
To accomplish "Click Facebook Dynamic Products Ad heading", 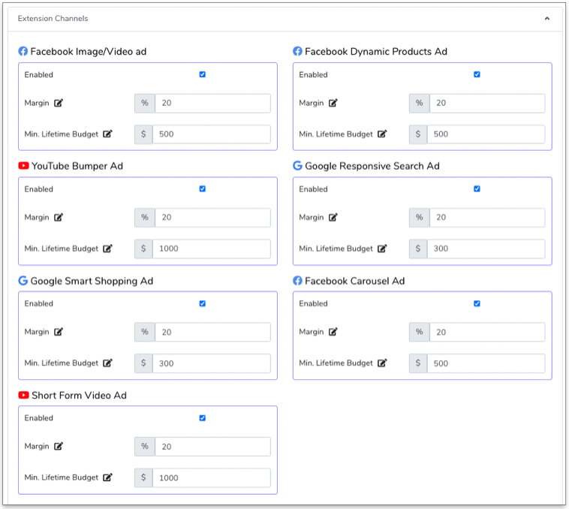I will tap(375, 52).
